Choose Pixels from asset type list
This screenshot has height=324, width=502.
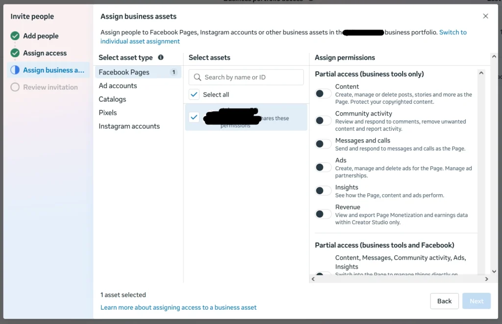coord(108,113)
